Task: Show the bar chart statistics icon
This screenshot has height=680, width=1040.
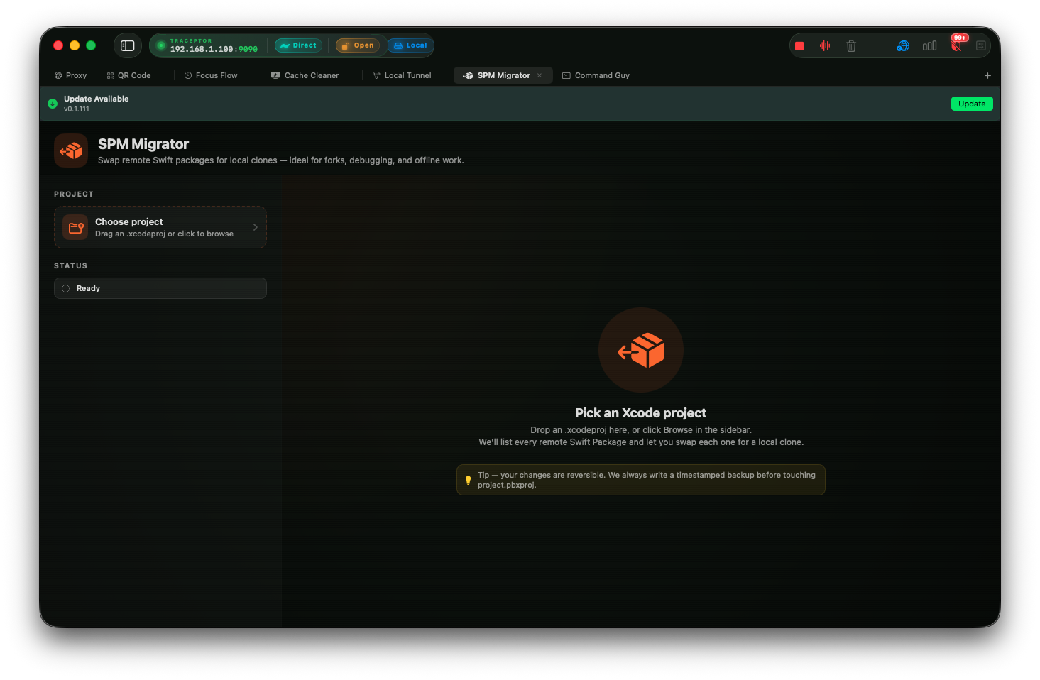Action: [x=929, y=46]
